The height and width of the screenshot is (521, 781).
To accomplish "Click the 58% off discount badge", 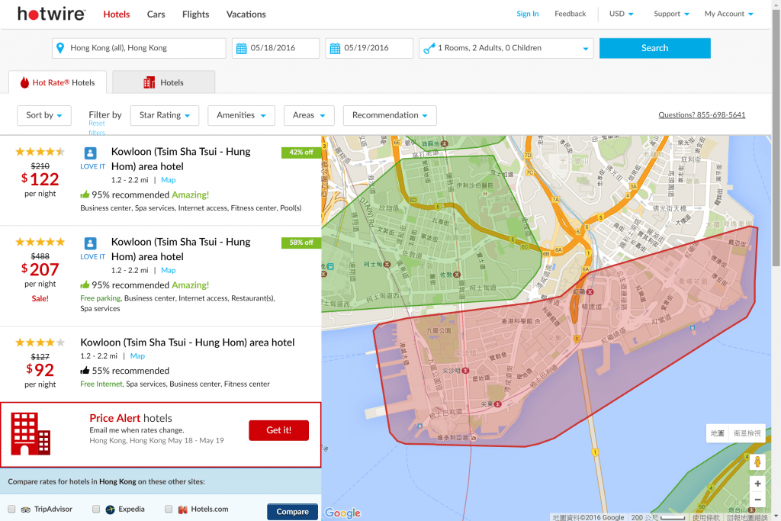I will [301, 243].
